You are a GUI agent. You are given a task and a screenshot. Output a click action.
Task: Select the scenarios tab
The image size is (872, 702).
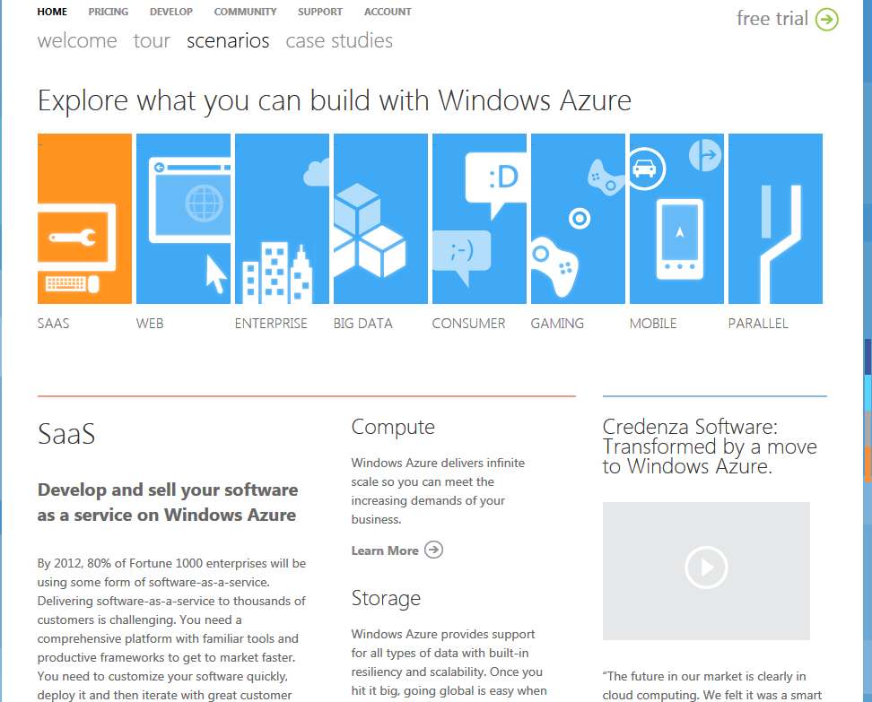point(228,40)
